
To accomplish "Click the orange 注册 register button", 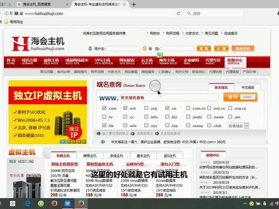I will pyautogui.click(x=221, y=48).
